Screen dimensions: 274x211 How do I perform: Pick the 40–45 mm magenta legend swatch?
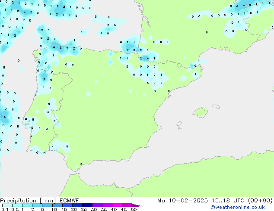(x=117, y=205)
